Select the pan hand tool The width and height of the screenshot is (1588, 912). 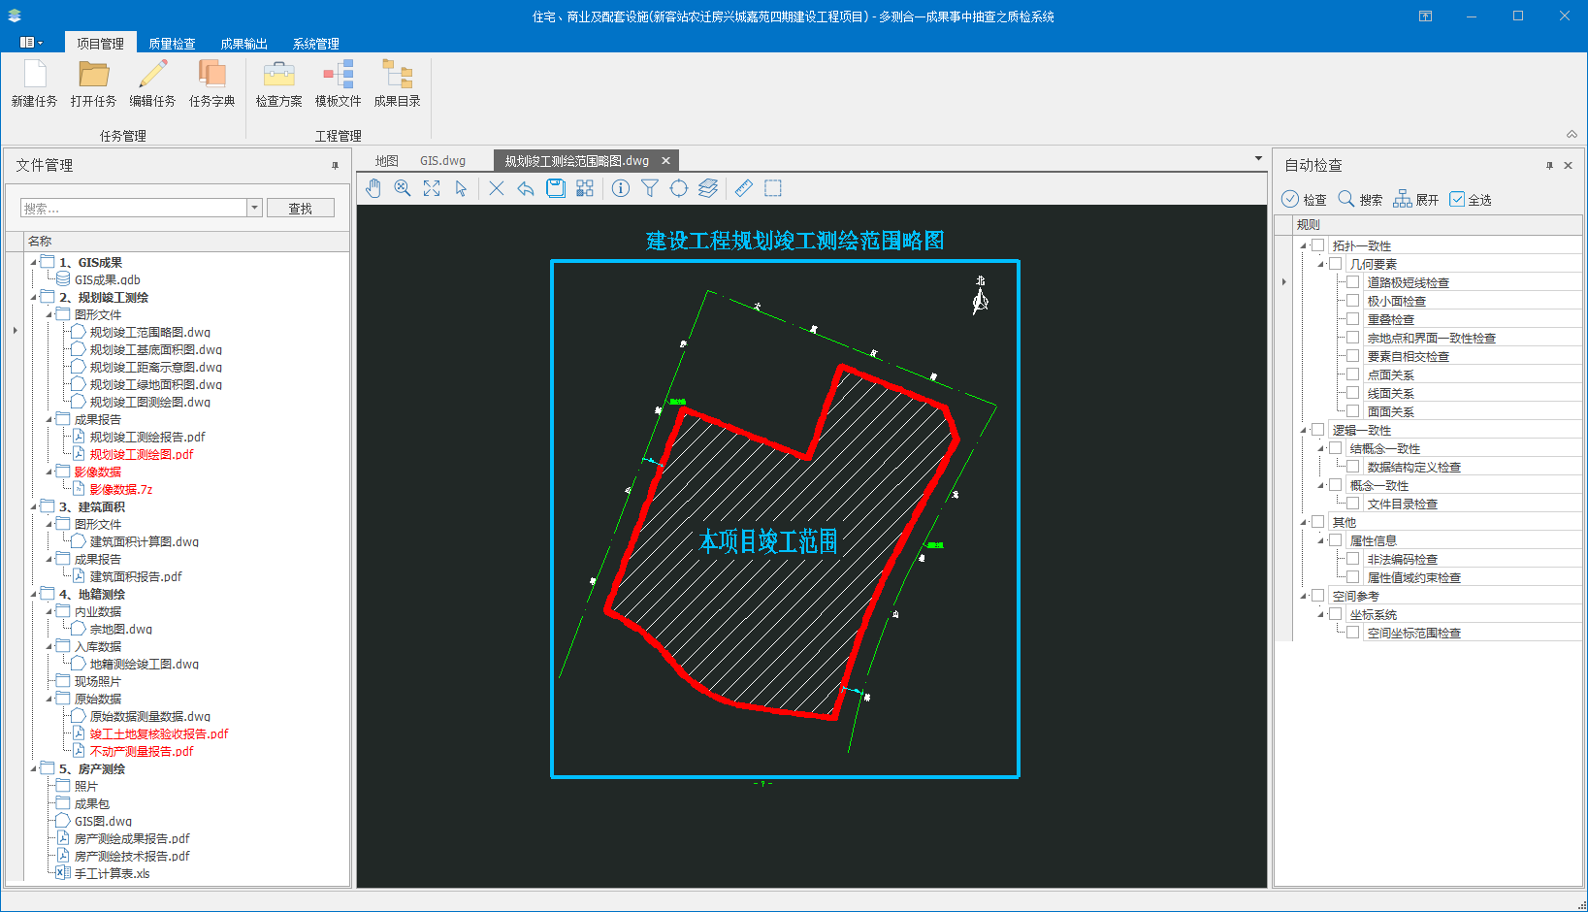373,188
